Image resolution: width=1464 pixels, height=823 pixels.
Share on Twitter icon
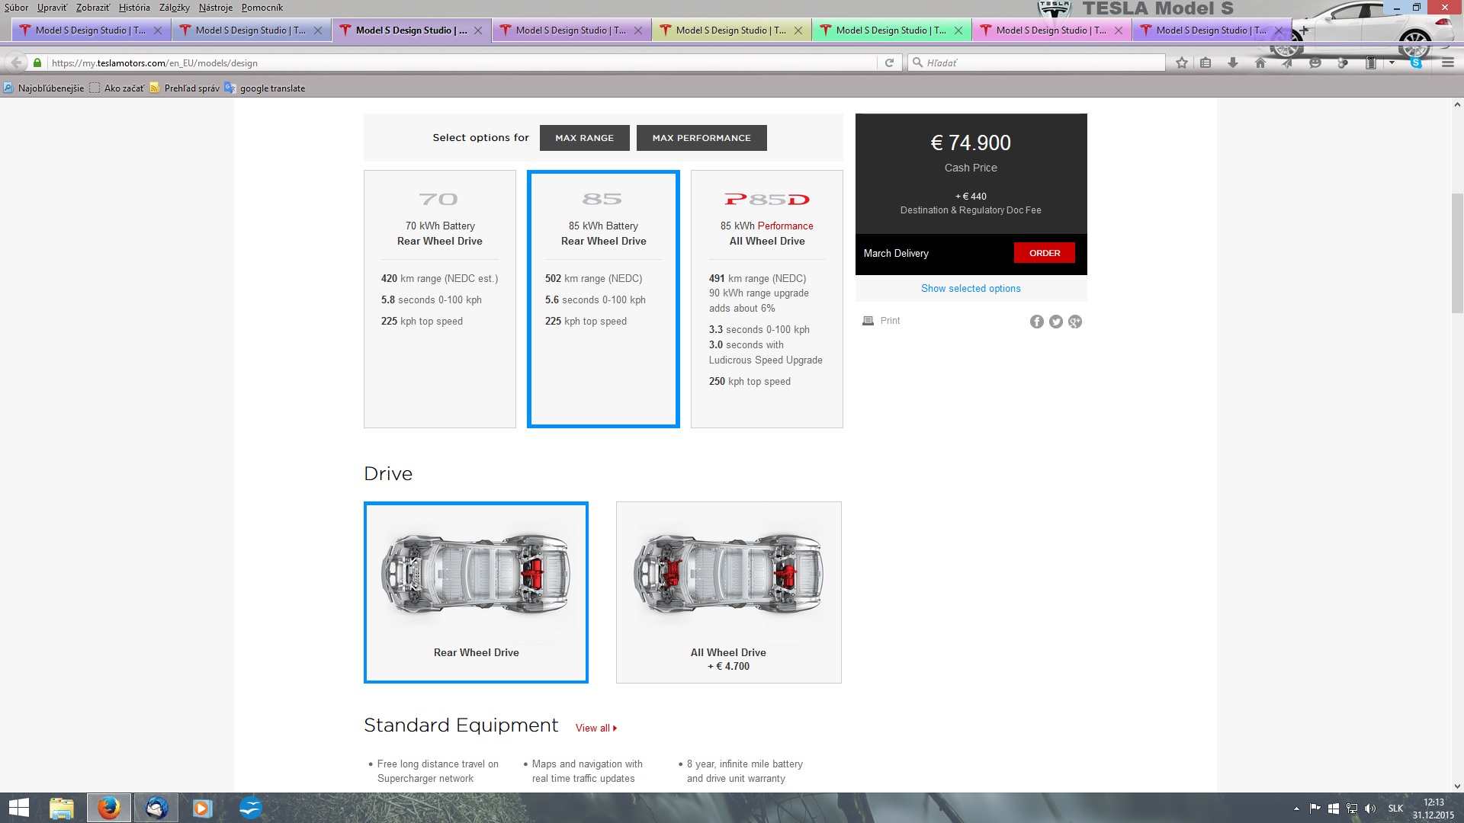click(1055, 322)
